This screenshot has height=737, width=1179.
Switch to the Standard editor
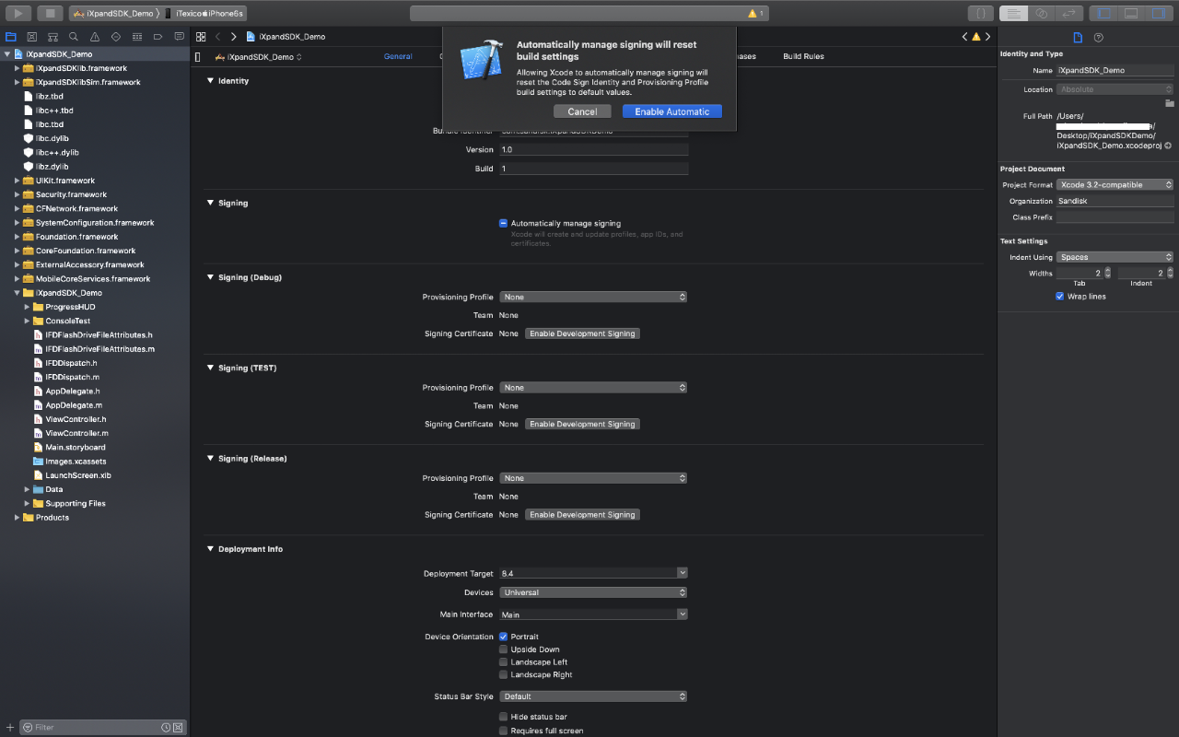(1014, 13)
